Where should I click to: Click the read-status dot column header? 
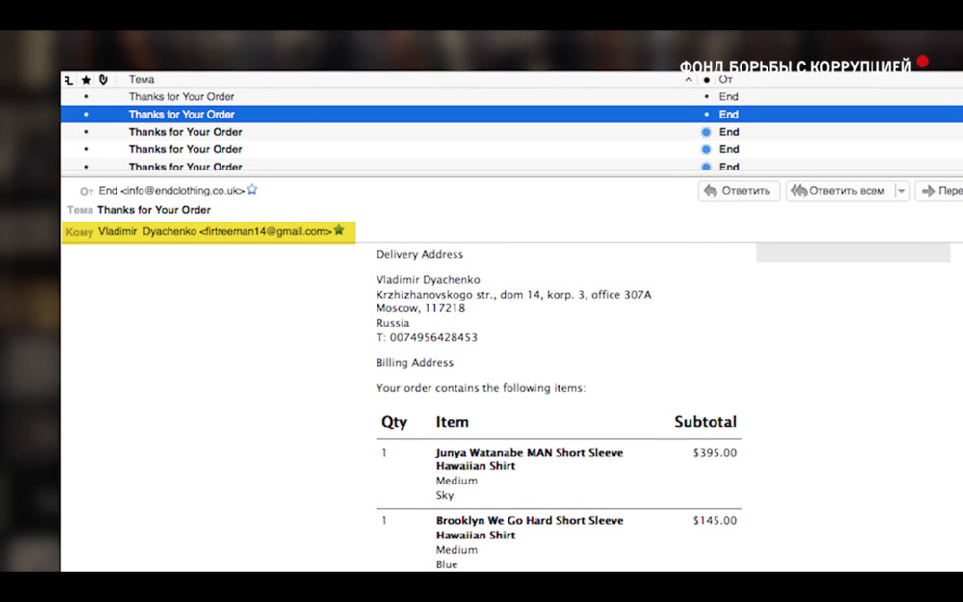point(706,80)
